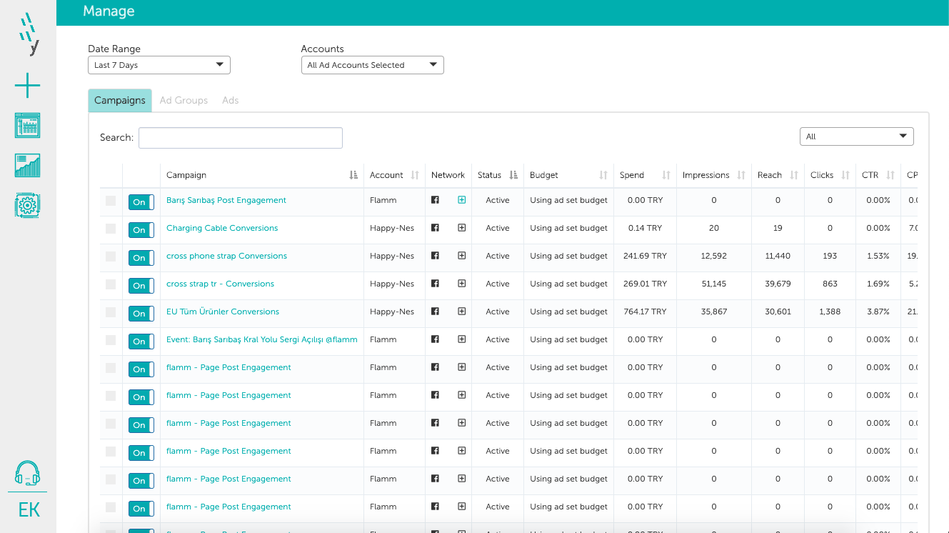Toggle the cross phone strap Conversions switch
The height and width of the screenshot is (533, 949).
141,258
